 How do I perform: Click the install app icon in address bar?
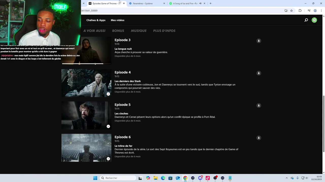[x=286, y=11]
